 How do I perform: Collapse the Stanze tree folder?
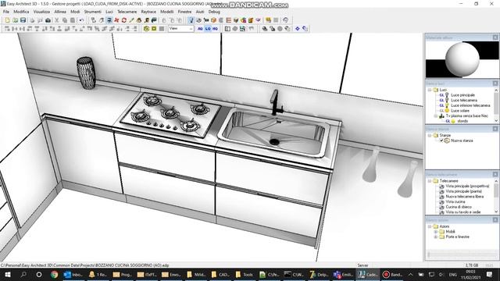[430, 135]
